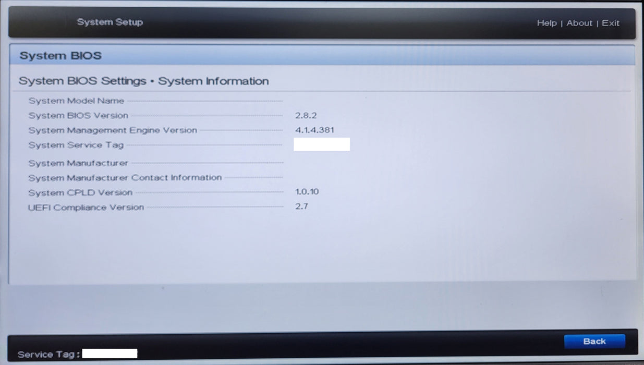Select BIOS version value 2.8.2
The height and width of the screenshot is (365, 644).
[306, 115]
